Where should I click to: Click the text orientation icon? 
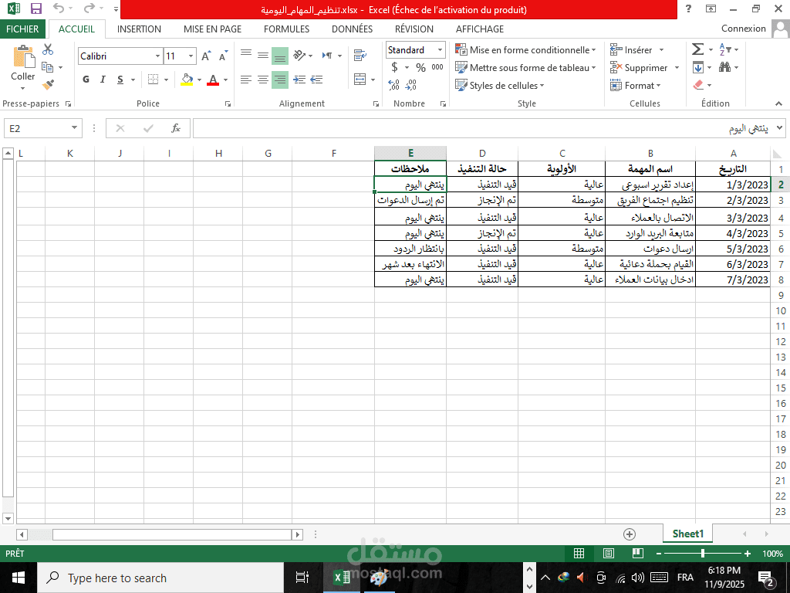coord(300,55)
